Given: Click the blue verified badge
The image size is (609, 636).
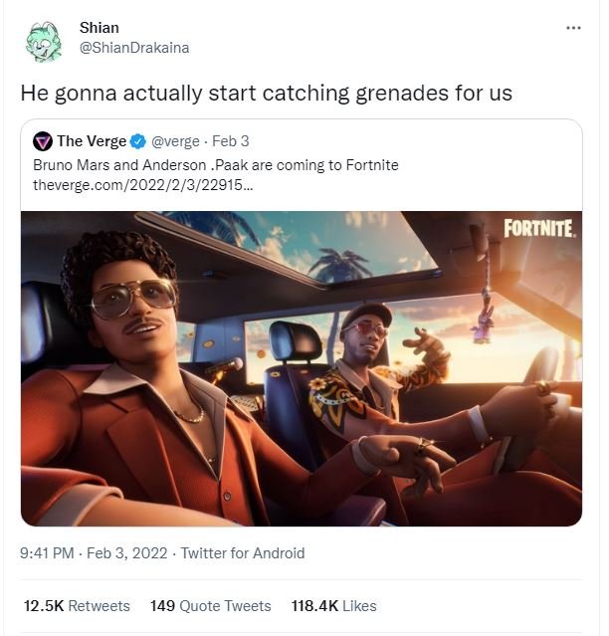Looking at the screenshot, I should [x=139, y=141].
